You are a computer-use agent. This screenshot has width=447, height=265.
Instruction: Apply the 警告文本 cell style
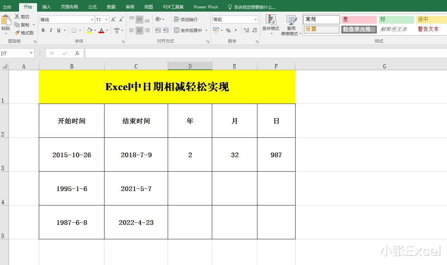coord(428,29)
